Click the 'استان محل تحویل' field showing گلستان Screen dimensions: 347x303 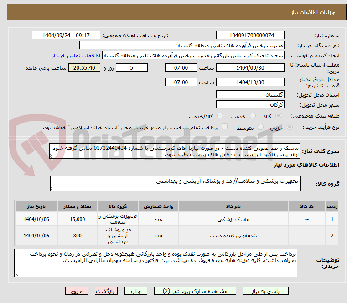coord(250,94)
